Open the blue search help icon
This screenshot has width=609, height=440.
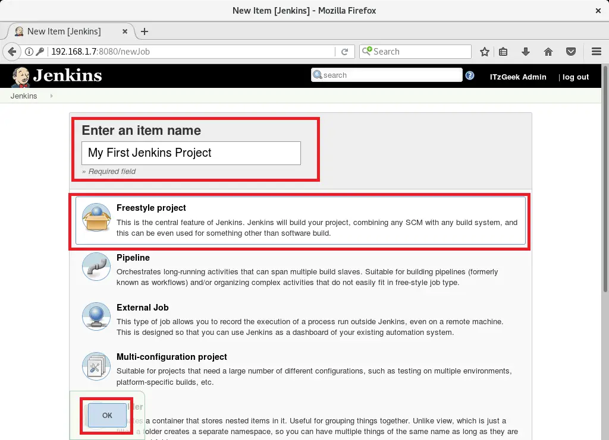point(470,75)
